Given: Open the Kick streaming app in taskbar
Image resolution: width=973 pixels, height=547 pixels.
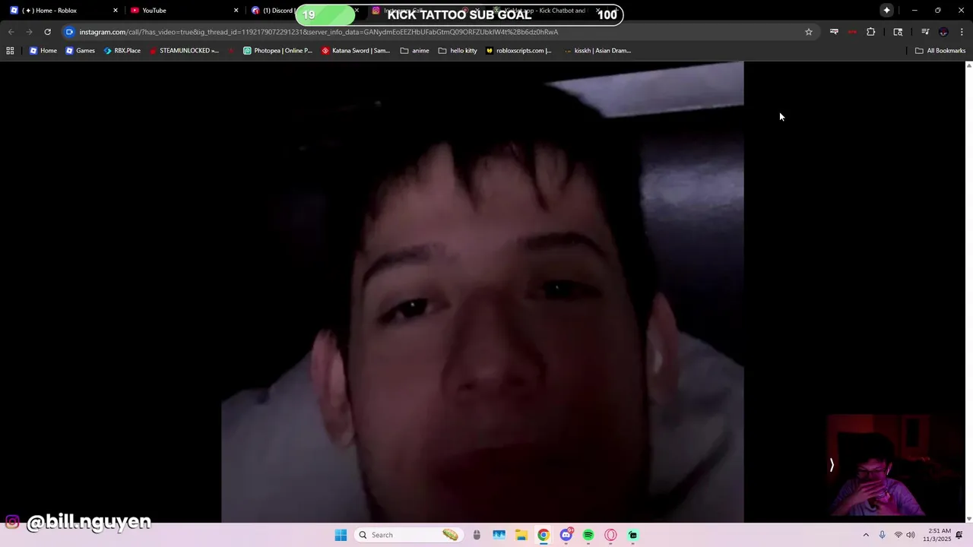Looking at the screenshot, I should pyautogui.click(x=632, y=535).
